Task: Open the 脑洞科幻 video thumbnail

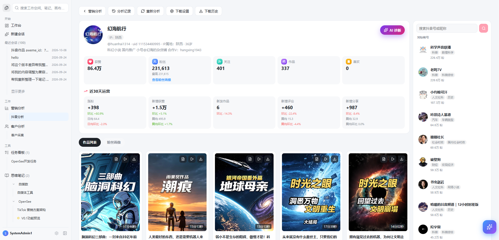Action: click(x=110, y=192)
